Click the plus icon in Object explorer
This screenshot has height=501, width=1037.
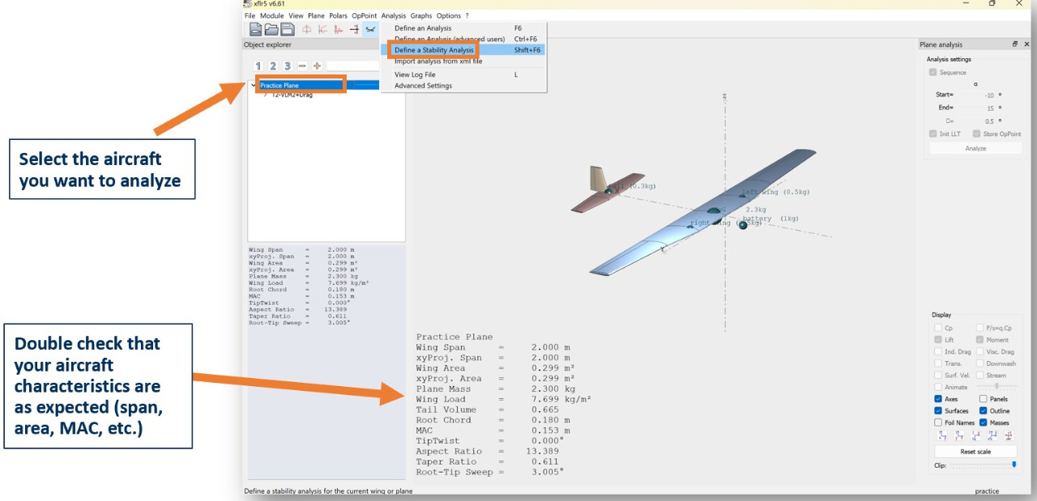point(317,66)
